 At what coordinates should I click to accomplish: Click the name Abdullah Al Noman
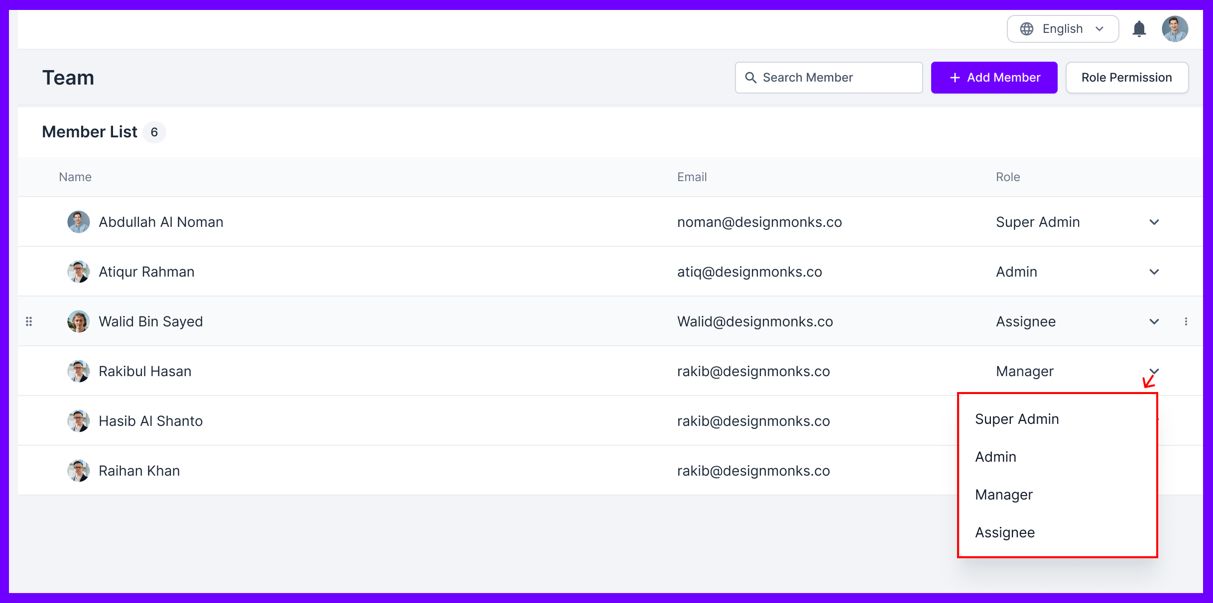[161, 222]
